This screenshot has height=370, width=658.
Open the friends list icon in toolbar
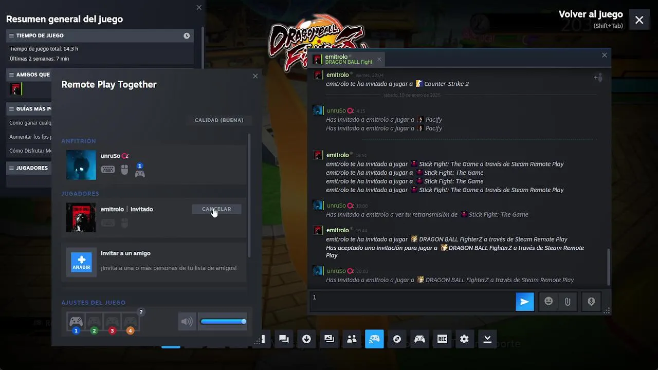point(352,339)
